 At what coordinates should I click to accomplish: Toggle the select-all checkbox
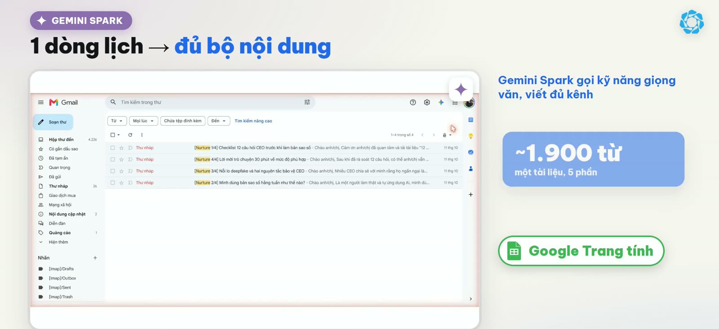pos(113,135)
